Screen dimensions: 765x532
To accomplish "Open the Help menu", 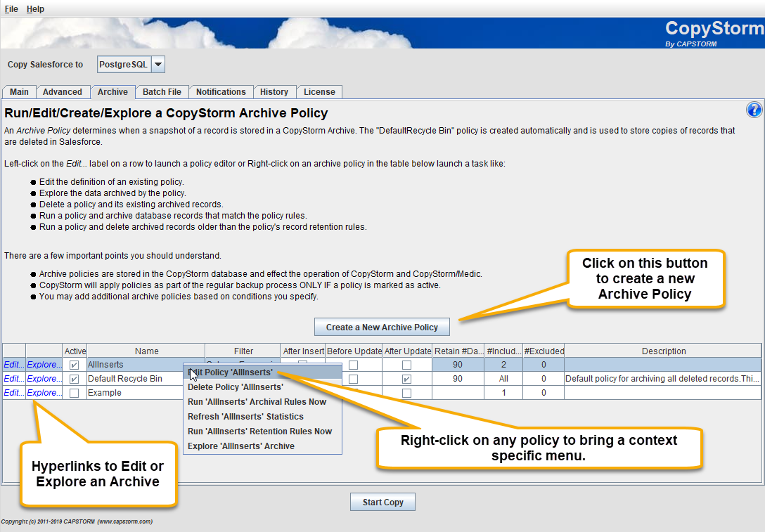I will 35,8.
